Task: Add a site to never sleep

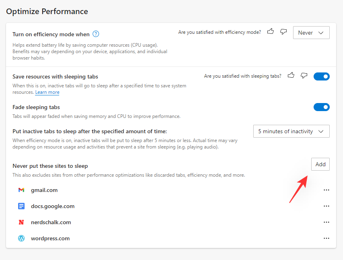Action: click(x=320, y=164)
